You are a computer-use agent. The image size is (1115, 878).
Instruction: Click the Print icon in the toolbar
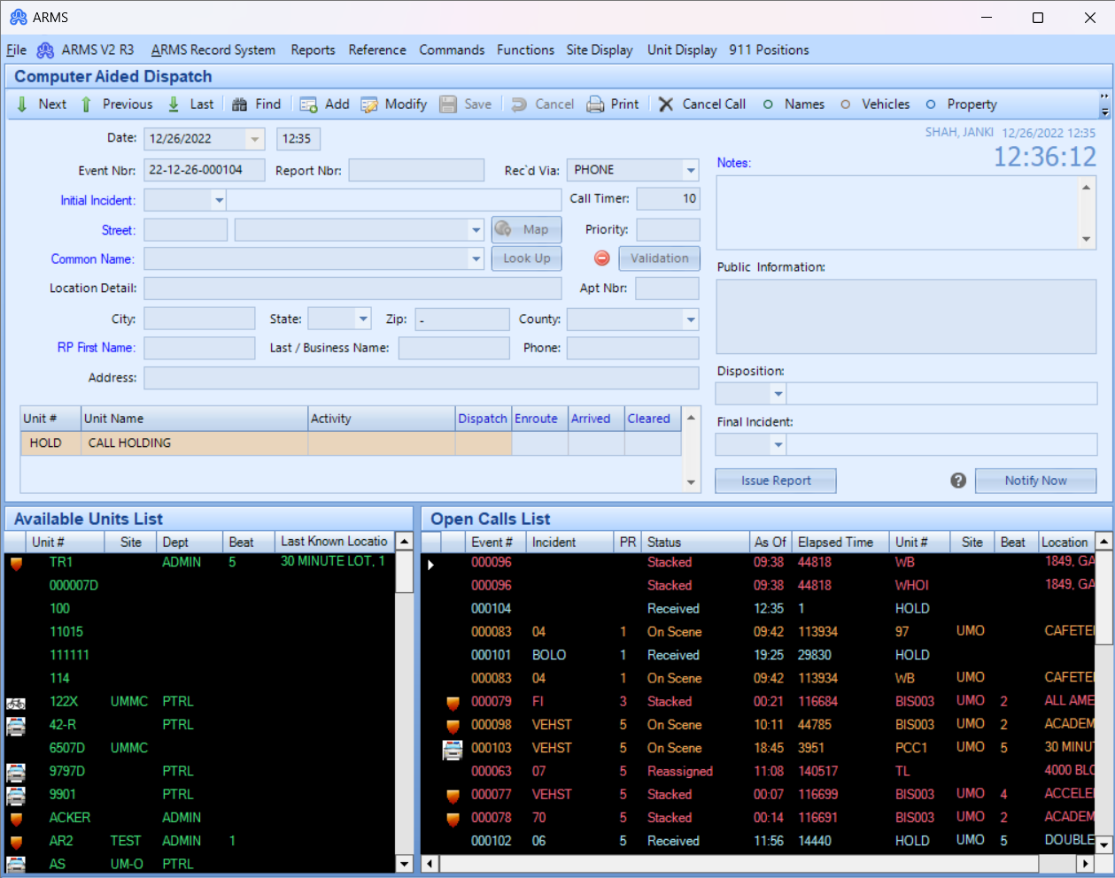tap(593, 104)
